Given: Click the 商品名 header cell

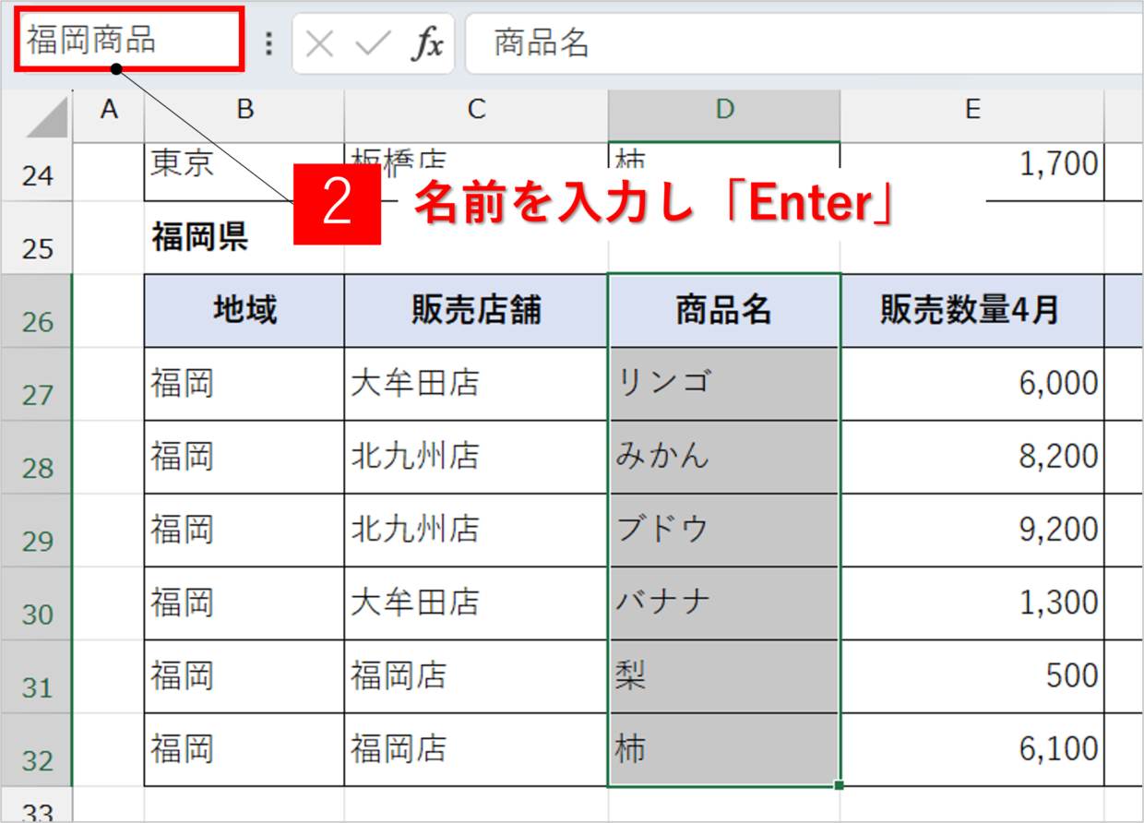Looking at the screenshot, I should pyautogui.click(x=724, y=311).
